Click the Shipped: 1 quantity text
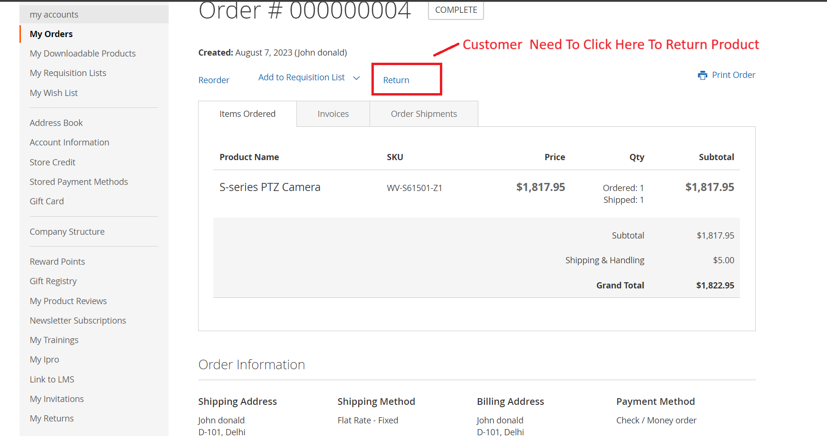This screenshot has width=827, height=440. (x=624, y=200)
